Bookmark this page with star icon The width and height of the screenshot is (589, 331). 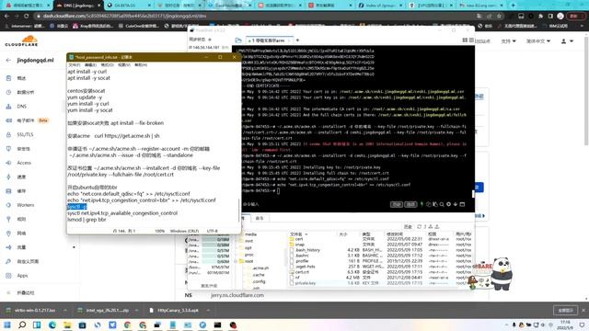click(x=499, y=17)
